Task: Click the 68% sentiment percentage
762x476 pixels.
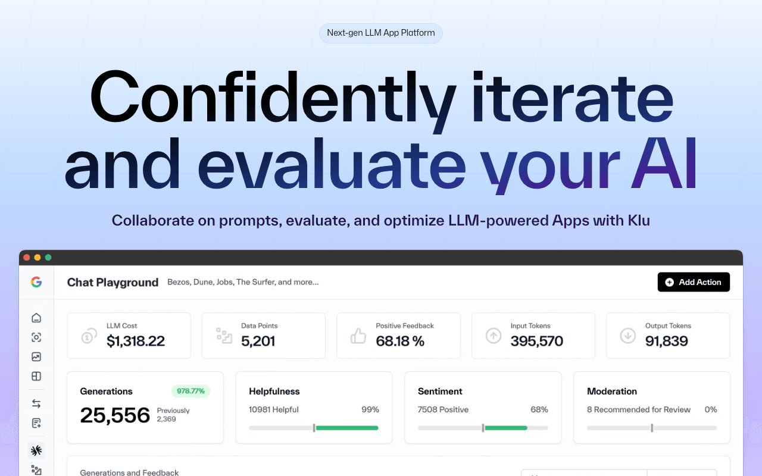Action: coord(539,409)
